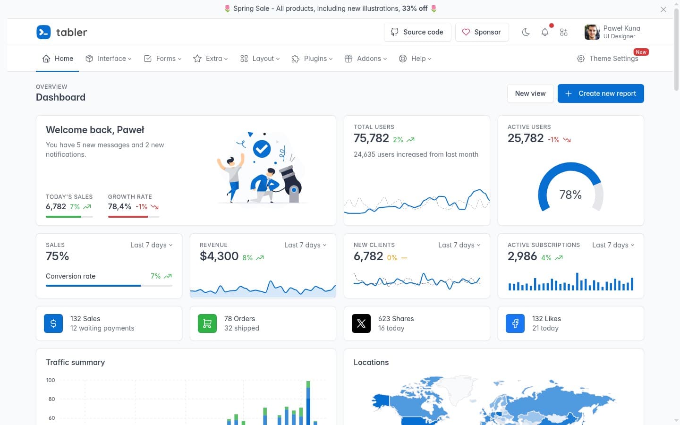Screen dimensions: 680x425
Task: Click the Facebook Likes icon
Action: click(515, 323)
